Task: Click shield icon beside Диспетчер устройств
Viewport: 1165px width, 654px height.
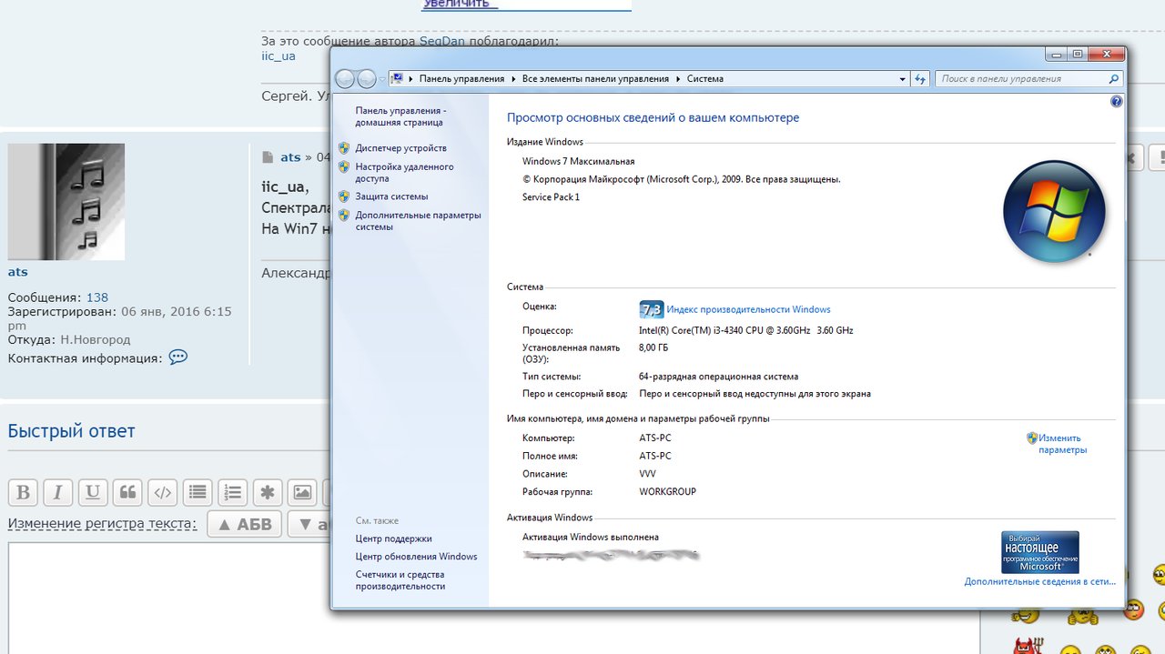Action: point(344,147)
